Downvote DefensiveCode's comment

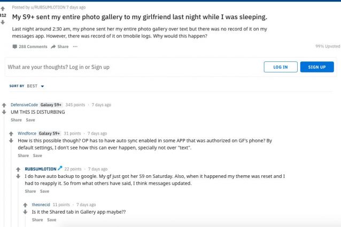4,112
